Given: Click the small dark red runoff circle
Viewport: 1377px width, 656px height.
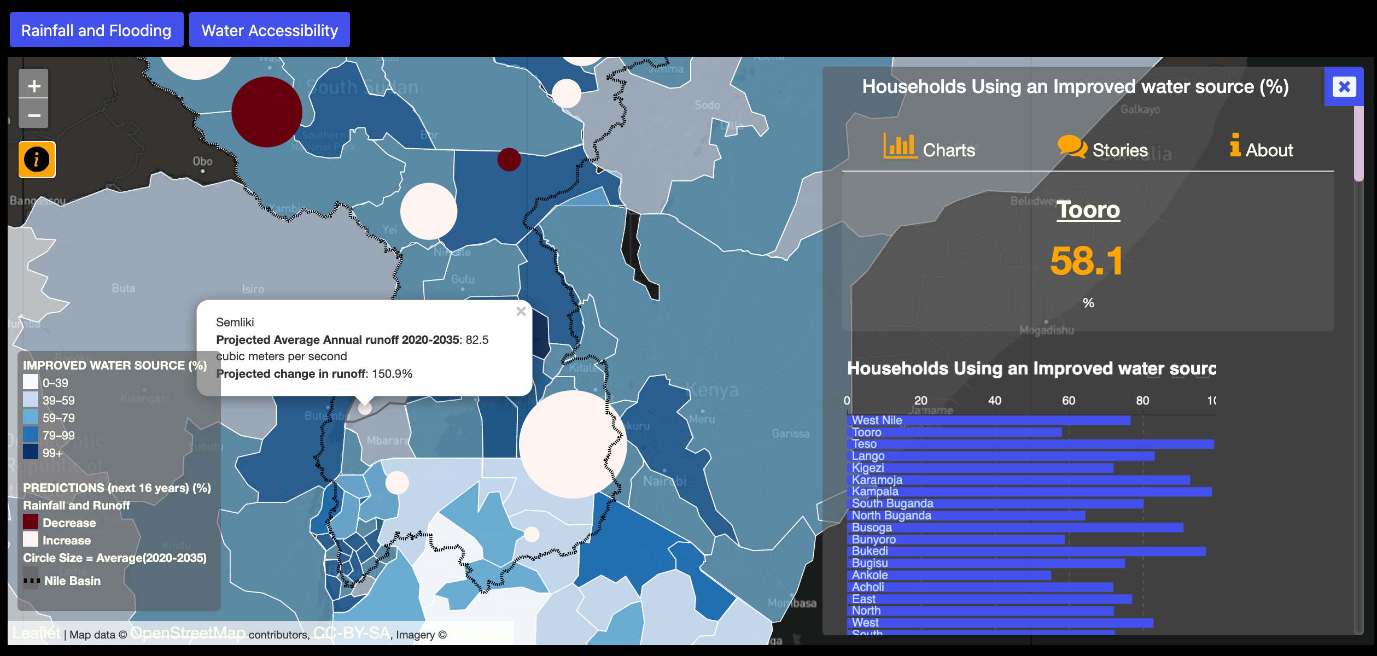Looking at the screenshot, I should 509,160.
